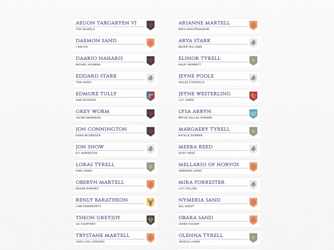Click the Tully fish sigil beside Edmure Tully
The height and width of the screenshot is (250, 334).
pos(150,96)
